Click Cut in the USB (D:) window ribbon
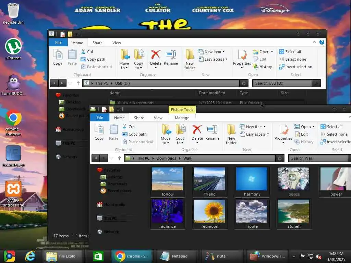Viewport: 351px width, 263px height. (87, 52)
